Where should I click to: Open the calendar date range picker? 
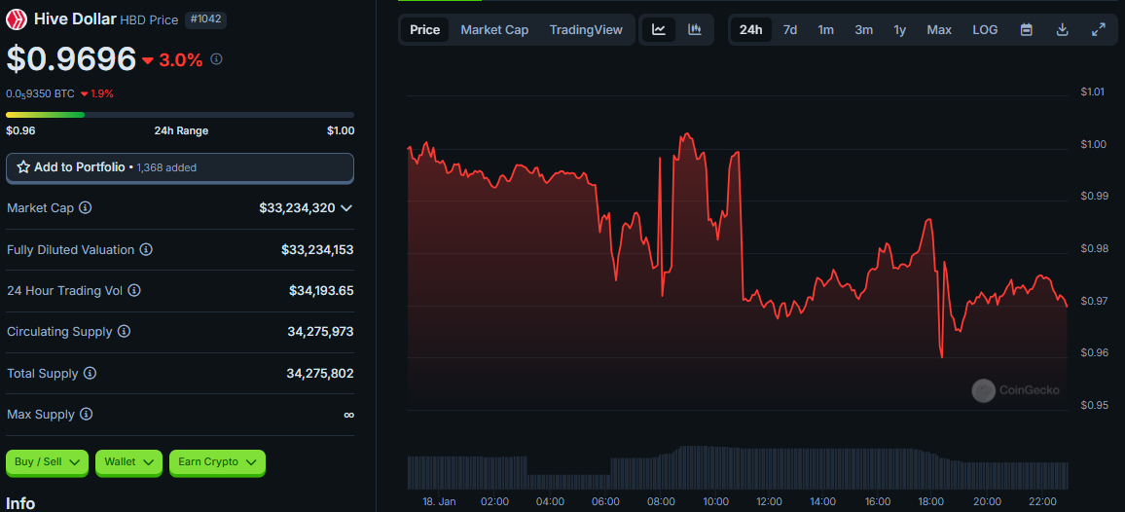click(1027, 29)
